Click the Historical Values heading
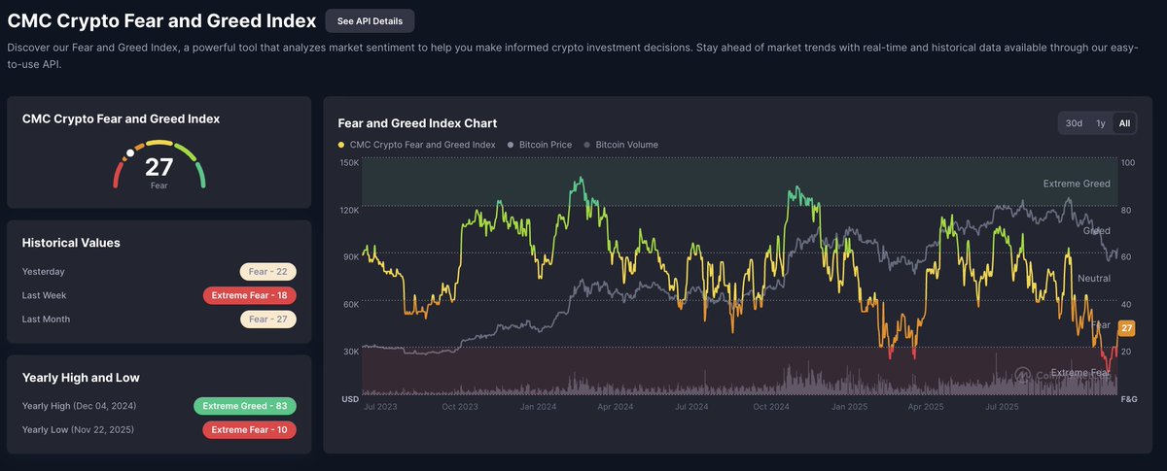Image resolution: width=1167 pixels, height=471 pixels. [71, 243]
